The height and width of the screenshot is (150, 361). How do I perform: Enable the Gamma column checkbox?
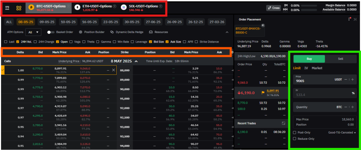click(x=98, y=42)
